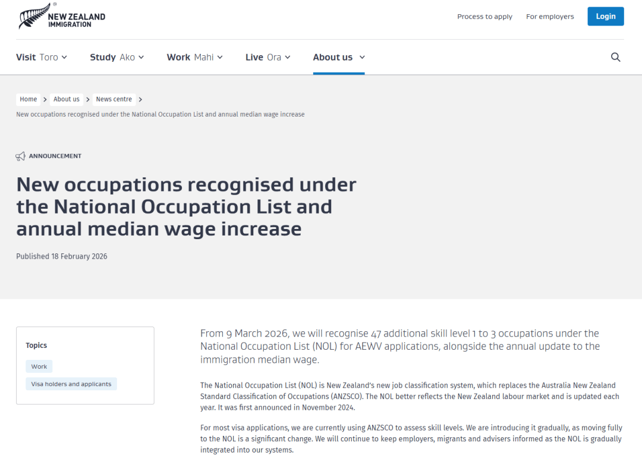642x458 pixels.
Task: Navigate to Home in breadcrumb
Action: coord(29,99)
